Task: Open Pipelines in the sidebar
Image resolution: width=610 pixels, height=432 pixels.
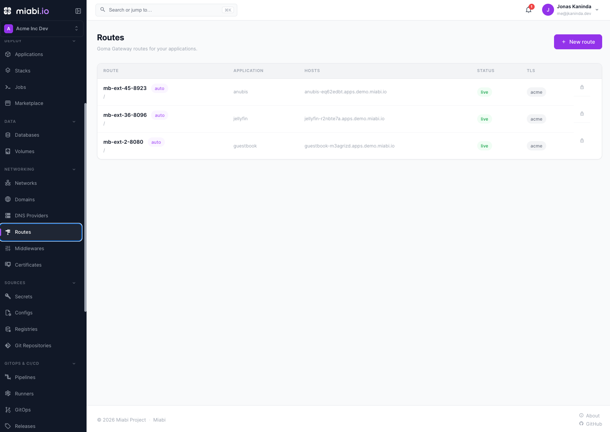Action: [41, 377]
